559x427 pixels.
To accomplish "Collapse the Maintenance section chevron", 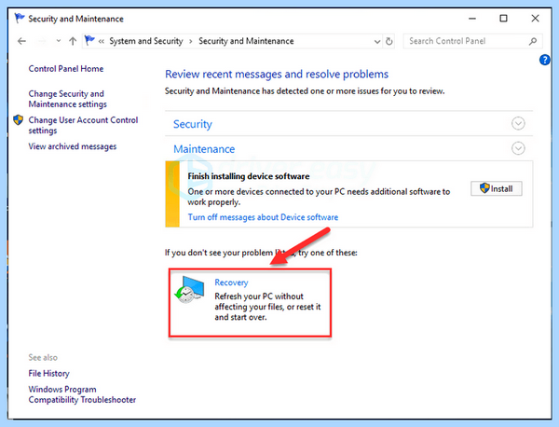I will point(518,148).
